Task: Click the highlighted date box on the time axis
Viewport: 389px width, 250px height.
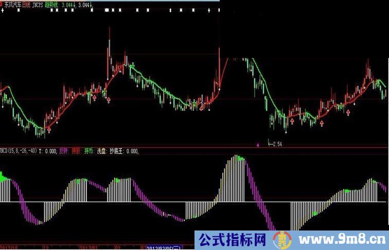Action: 164,247
